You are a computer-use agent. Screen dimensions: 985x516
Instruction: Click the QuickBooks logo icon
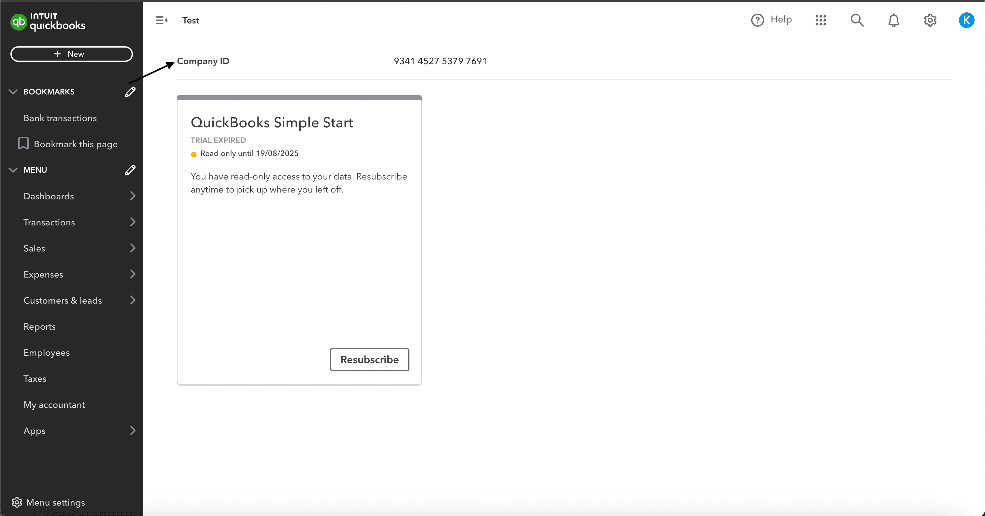click(18, 21)
